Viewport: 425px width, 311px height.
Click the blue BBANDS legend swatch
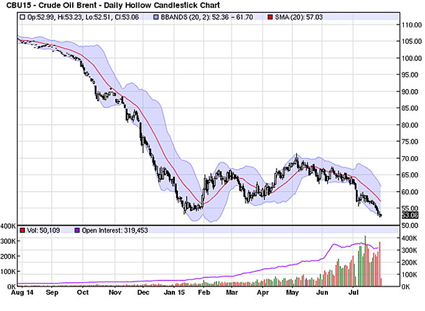pyautogui.click(x=156, y=17)
